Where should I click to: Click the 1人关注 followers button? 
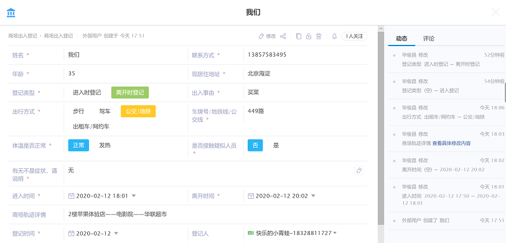[354, 36]
